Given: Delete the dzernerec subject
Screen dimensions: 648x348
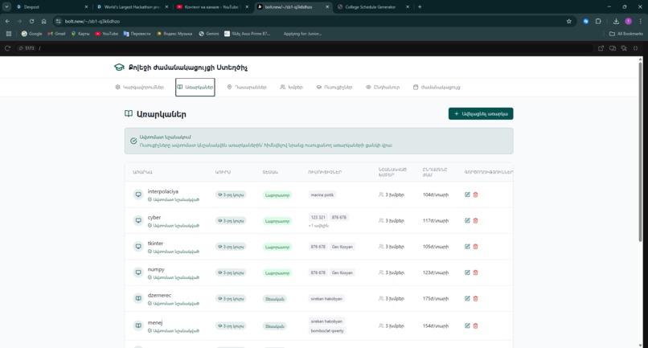Looking at the screenshot, I should (x=475, y=298).
